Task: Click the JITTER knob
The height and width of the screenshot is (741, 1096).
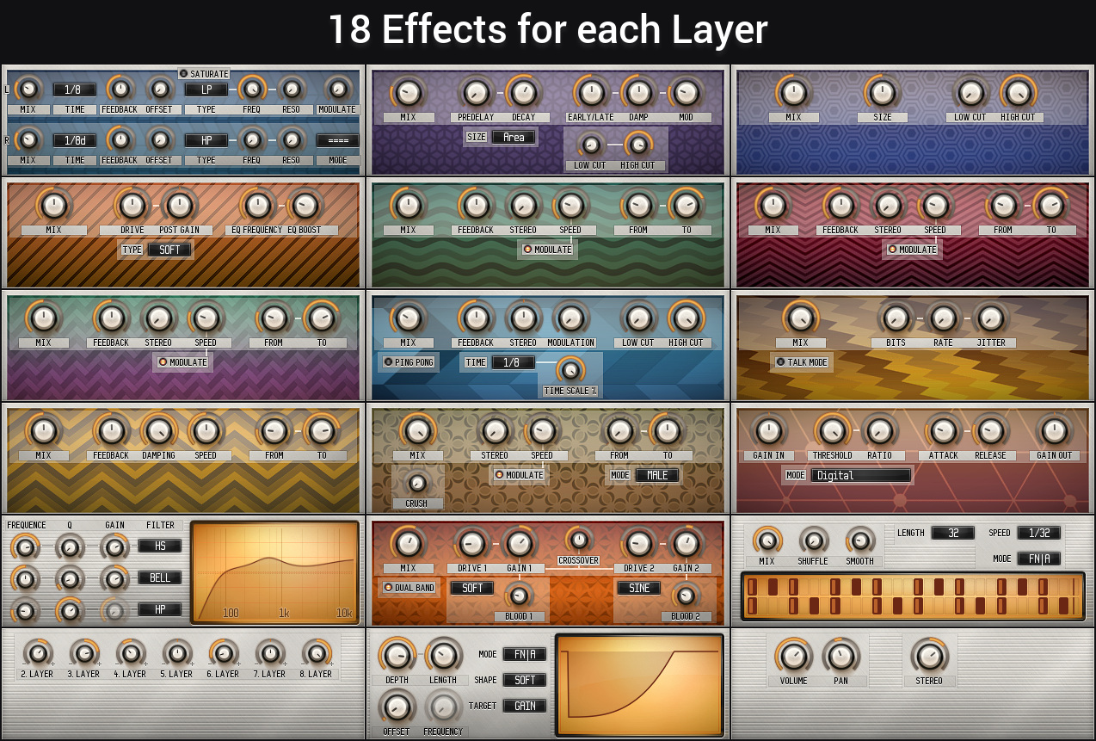Action: pos(990,318)
